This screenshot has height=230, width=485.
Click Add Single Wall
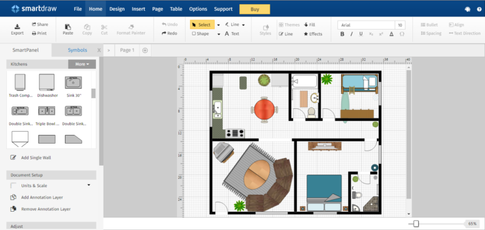pos(36,158)
